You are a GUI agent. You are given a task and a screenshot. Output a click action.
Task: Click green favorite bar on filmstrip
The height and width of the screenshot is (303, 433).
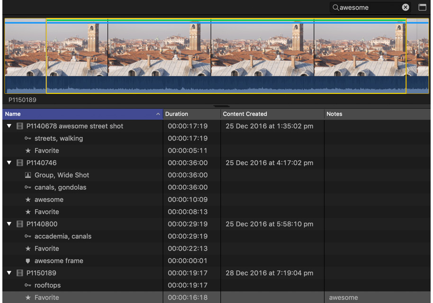pyautogui.click(x=226, y=20)
